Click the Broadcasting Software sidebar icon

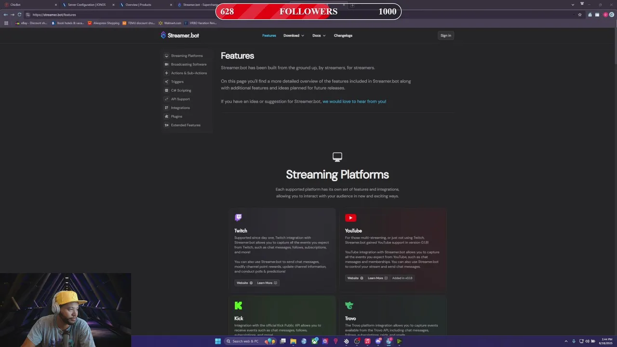(x=166, y=64)
